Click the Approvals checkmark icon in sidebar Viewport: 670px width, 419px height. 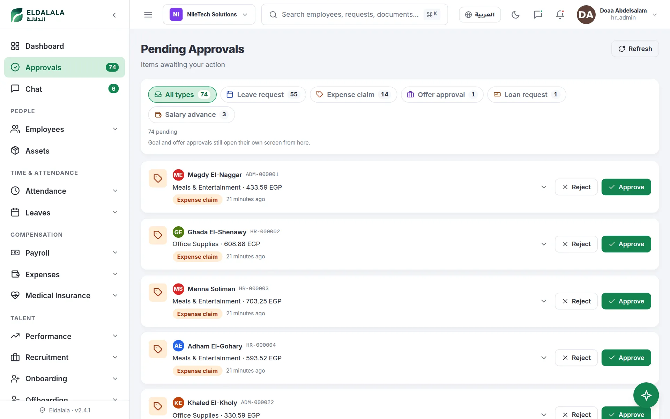click(x=15, y=67)
